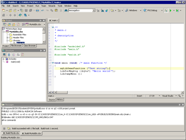Open the Visual Studio keymap dropdown

176,96
